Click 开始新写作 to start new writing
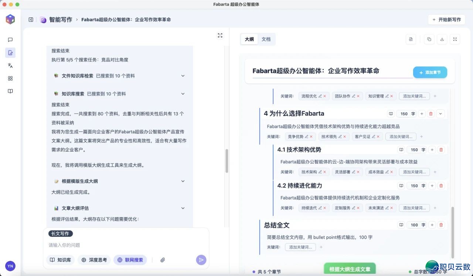This screenshot has height=276, width=473. [x=446, y=20]
